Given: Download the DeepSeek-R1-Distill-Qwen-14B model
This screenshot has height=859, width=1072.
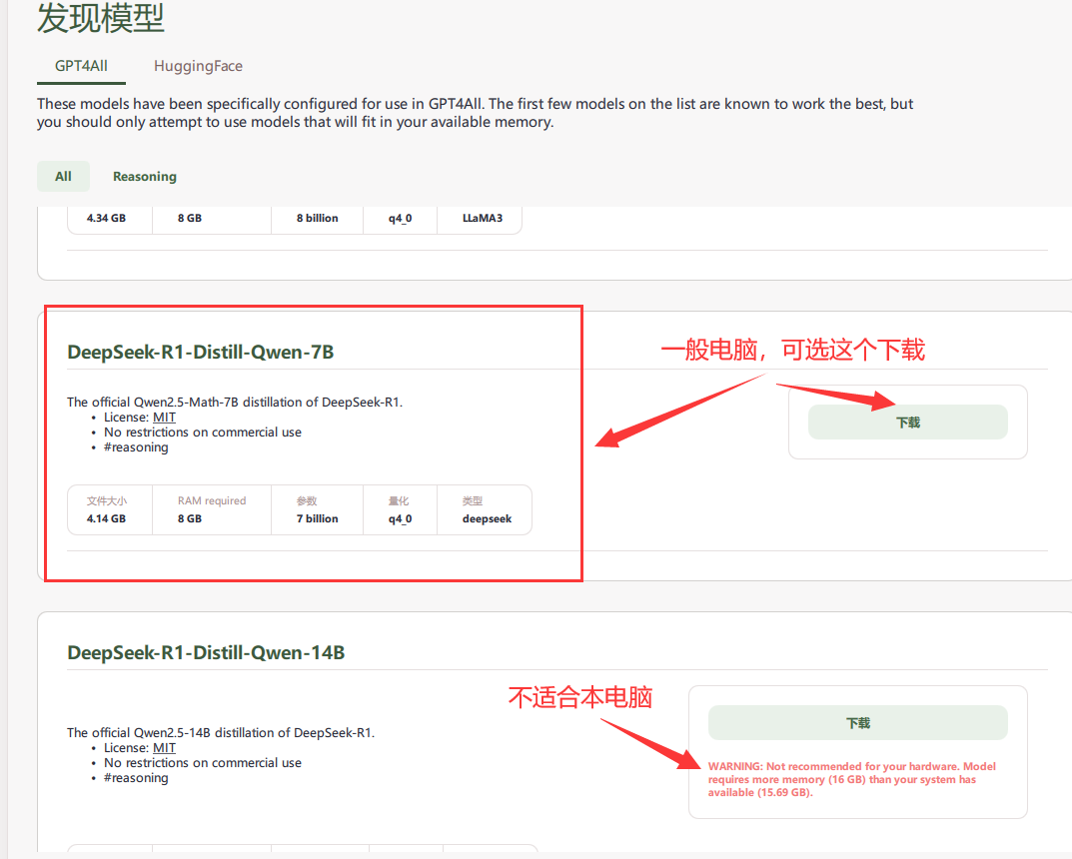Looking at the screenshot, I should click(x=858, y=723).
